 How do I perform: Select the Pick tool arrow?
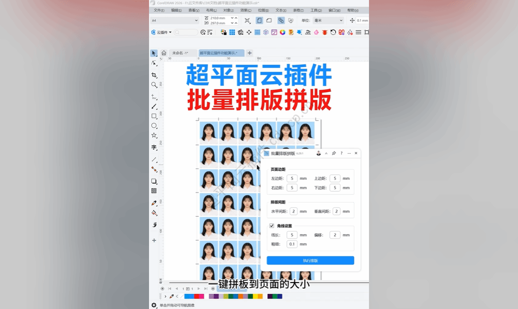154,53
